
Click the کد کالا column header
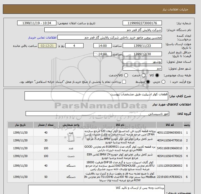170,125
